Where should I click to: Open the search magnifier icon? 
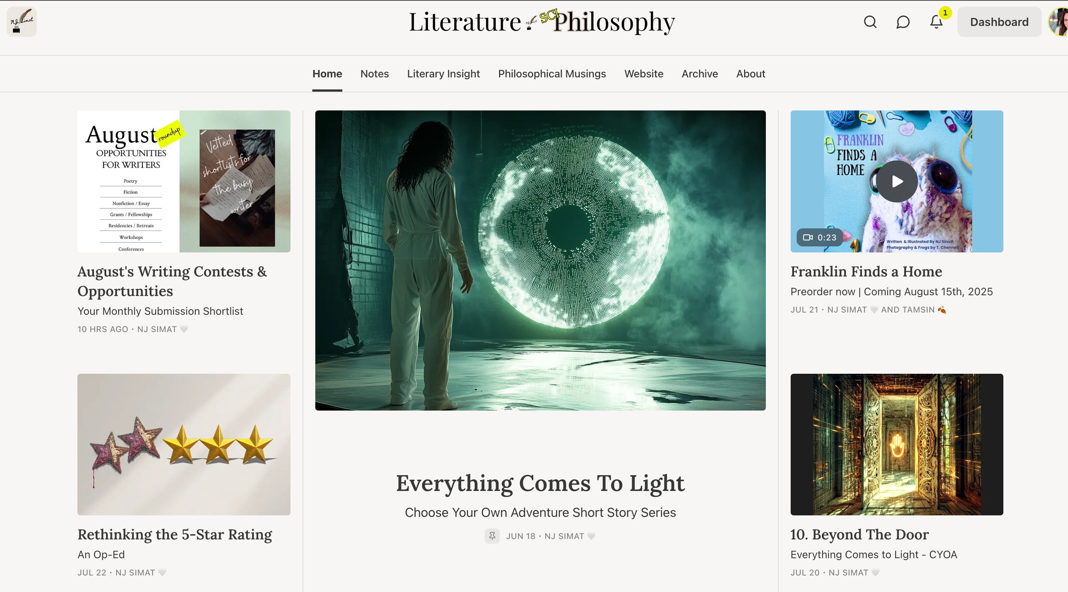[x=870, y=22]
